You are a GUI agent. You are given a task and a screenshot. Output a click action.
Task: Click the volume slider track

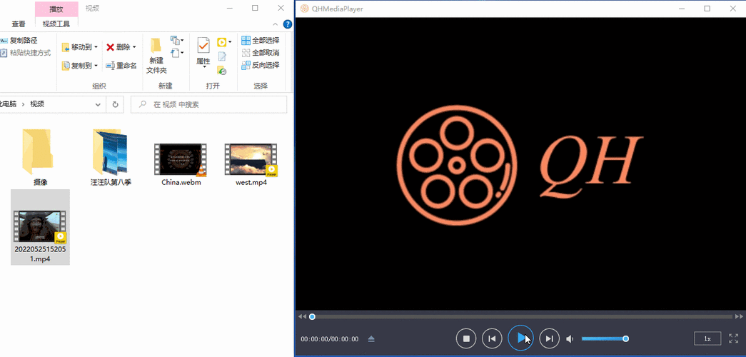tap(603, 338)
